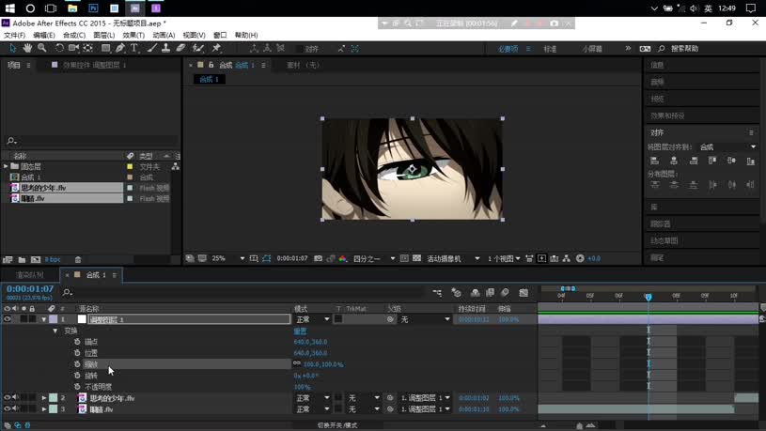Mute audio of layer 2 思考的少年.flv
The height and width of the screenshot is (431, 766).
tap(15, 398)
